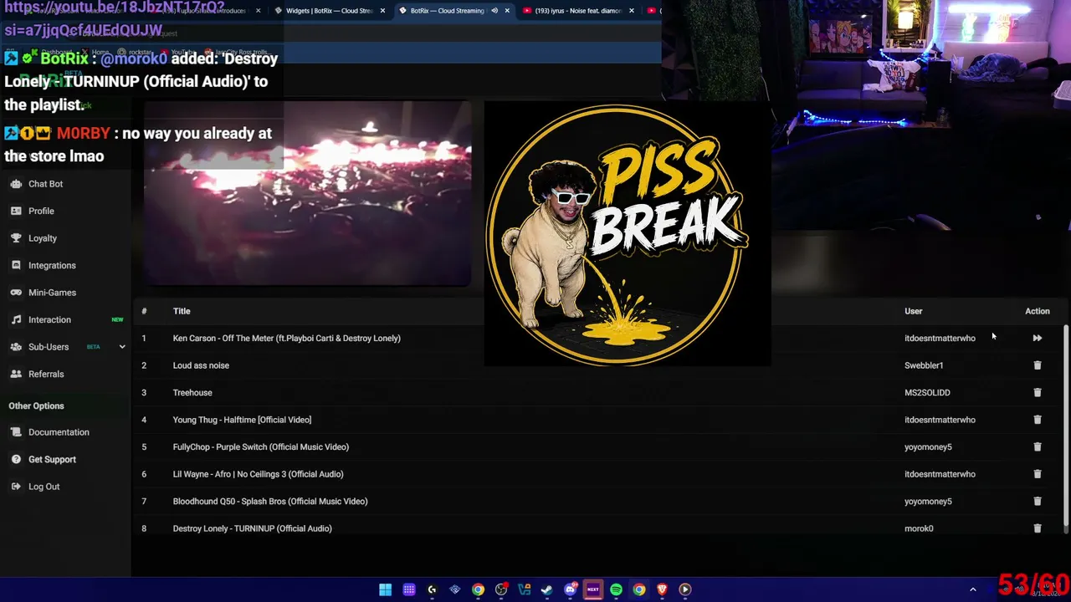Remove Bloodhound Q50 - Splash Bros song
The height and width of the screenshot is (602, 1071).
[1037, 501]
